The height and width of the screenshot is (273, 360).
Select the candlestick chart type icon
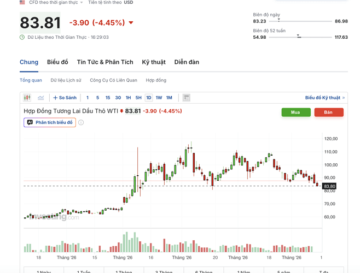27,98
